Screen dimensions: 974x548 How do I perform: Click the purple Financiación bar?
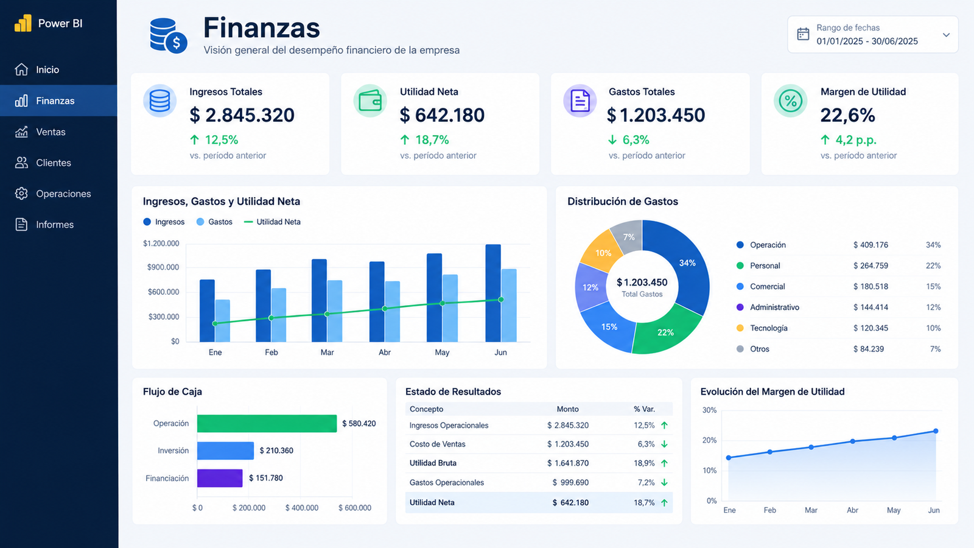click(x=220, y=478)
